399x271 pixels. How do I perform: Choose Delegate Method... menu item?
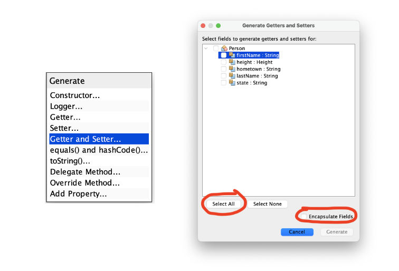(x=99, y=171)
